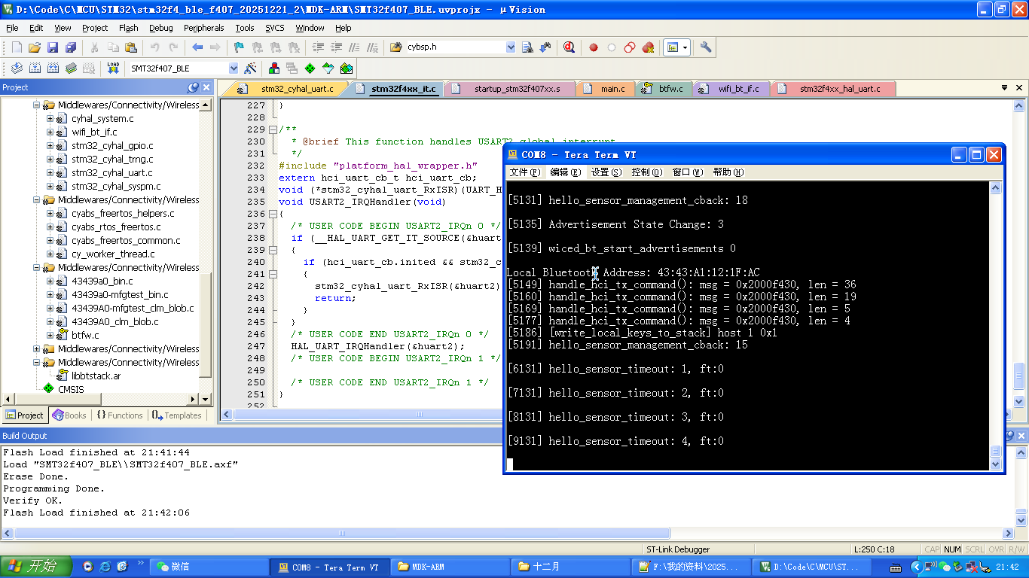Image resolution: width=1029 pixels, height=578 pixels.
Task: Start the debug session icon
Action: click(569, 47)
